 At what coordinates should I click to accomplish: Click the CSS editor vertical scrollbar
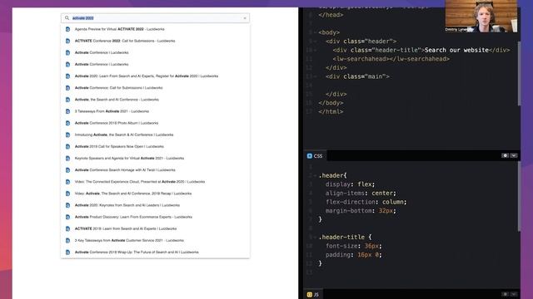click(x=519, y=197)
